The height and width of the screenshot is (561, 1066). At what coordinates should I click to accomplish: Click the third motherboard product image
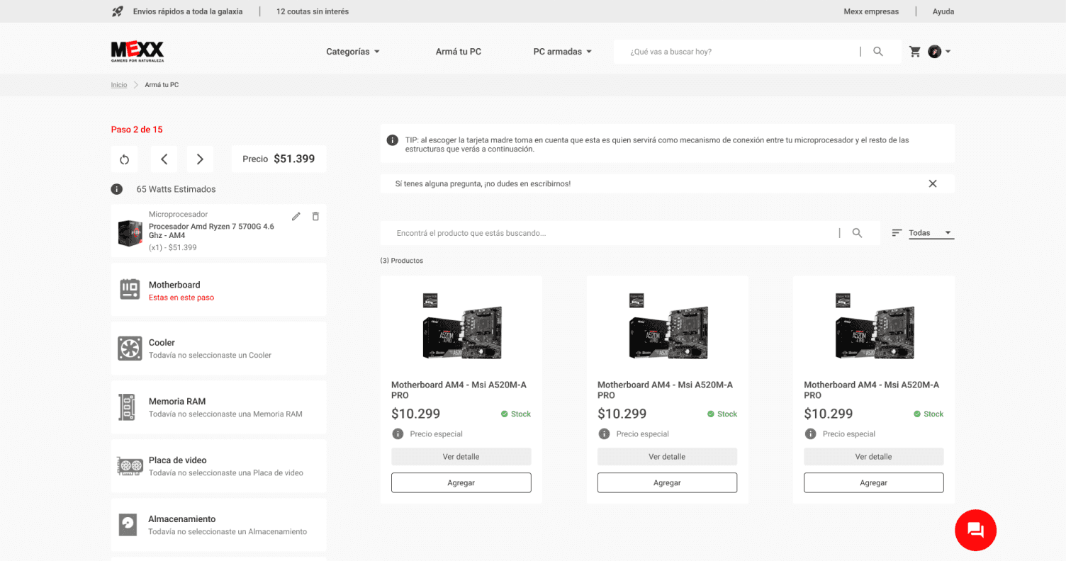click(x=874, y=325)
